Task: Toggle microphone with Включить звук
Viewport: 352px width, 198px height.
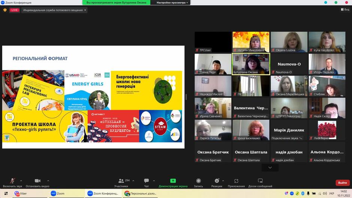Action: click(12, 183)
